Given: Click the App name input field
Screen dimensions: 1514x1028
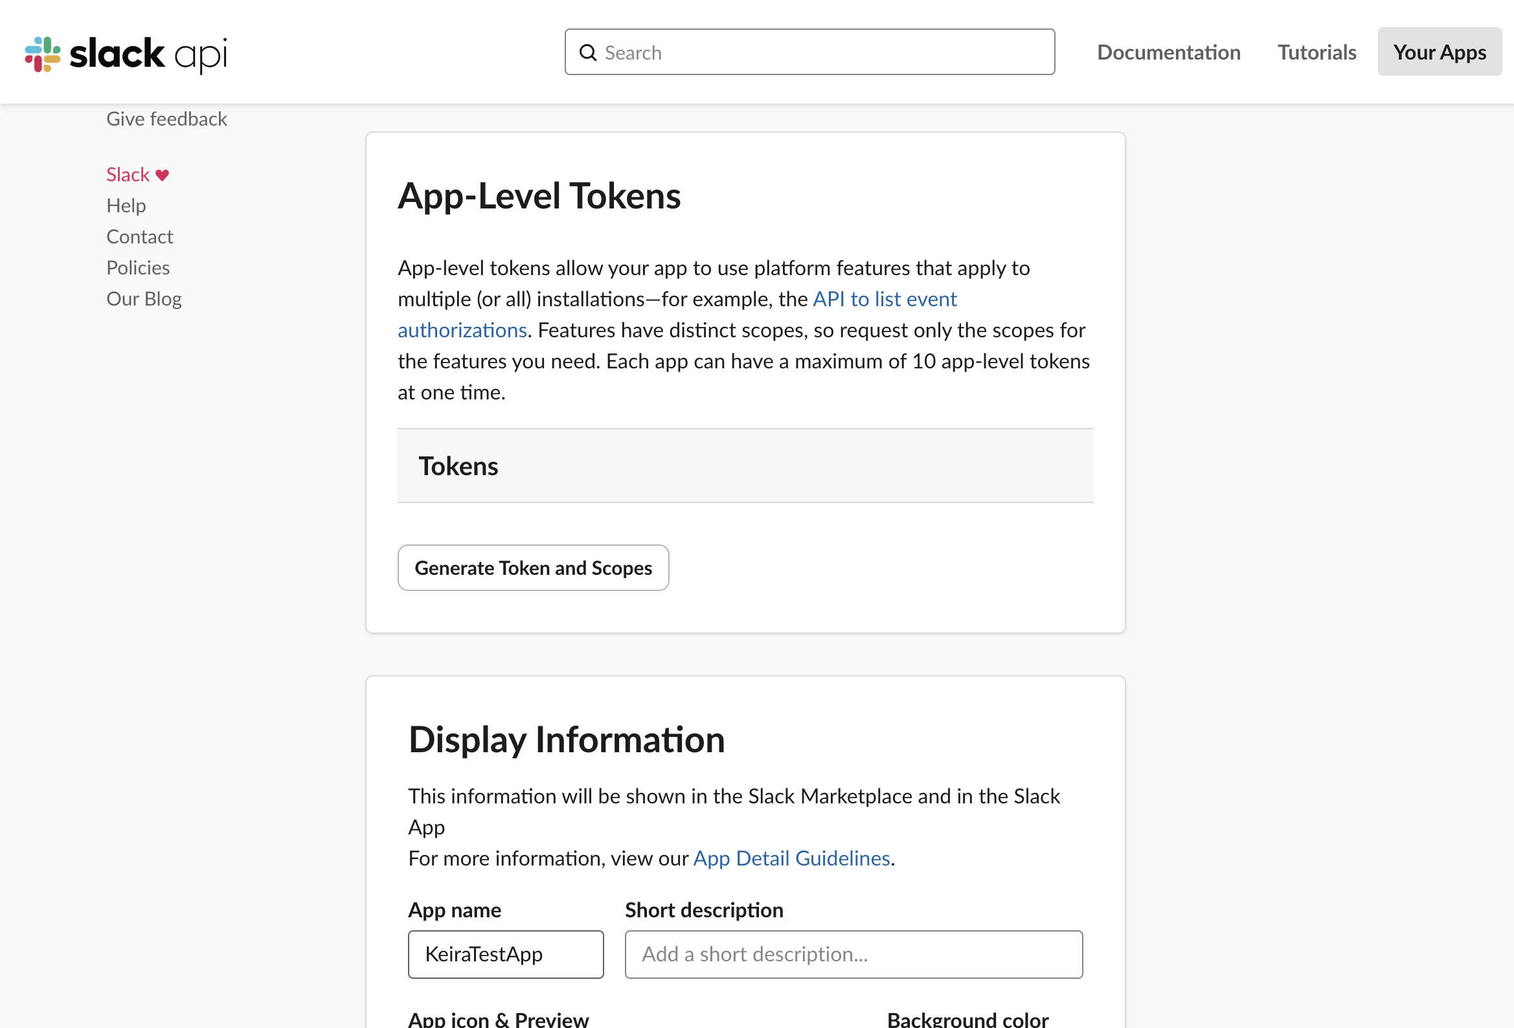Looking at the screenshot, I should (x=506, y=954).
